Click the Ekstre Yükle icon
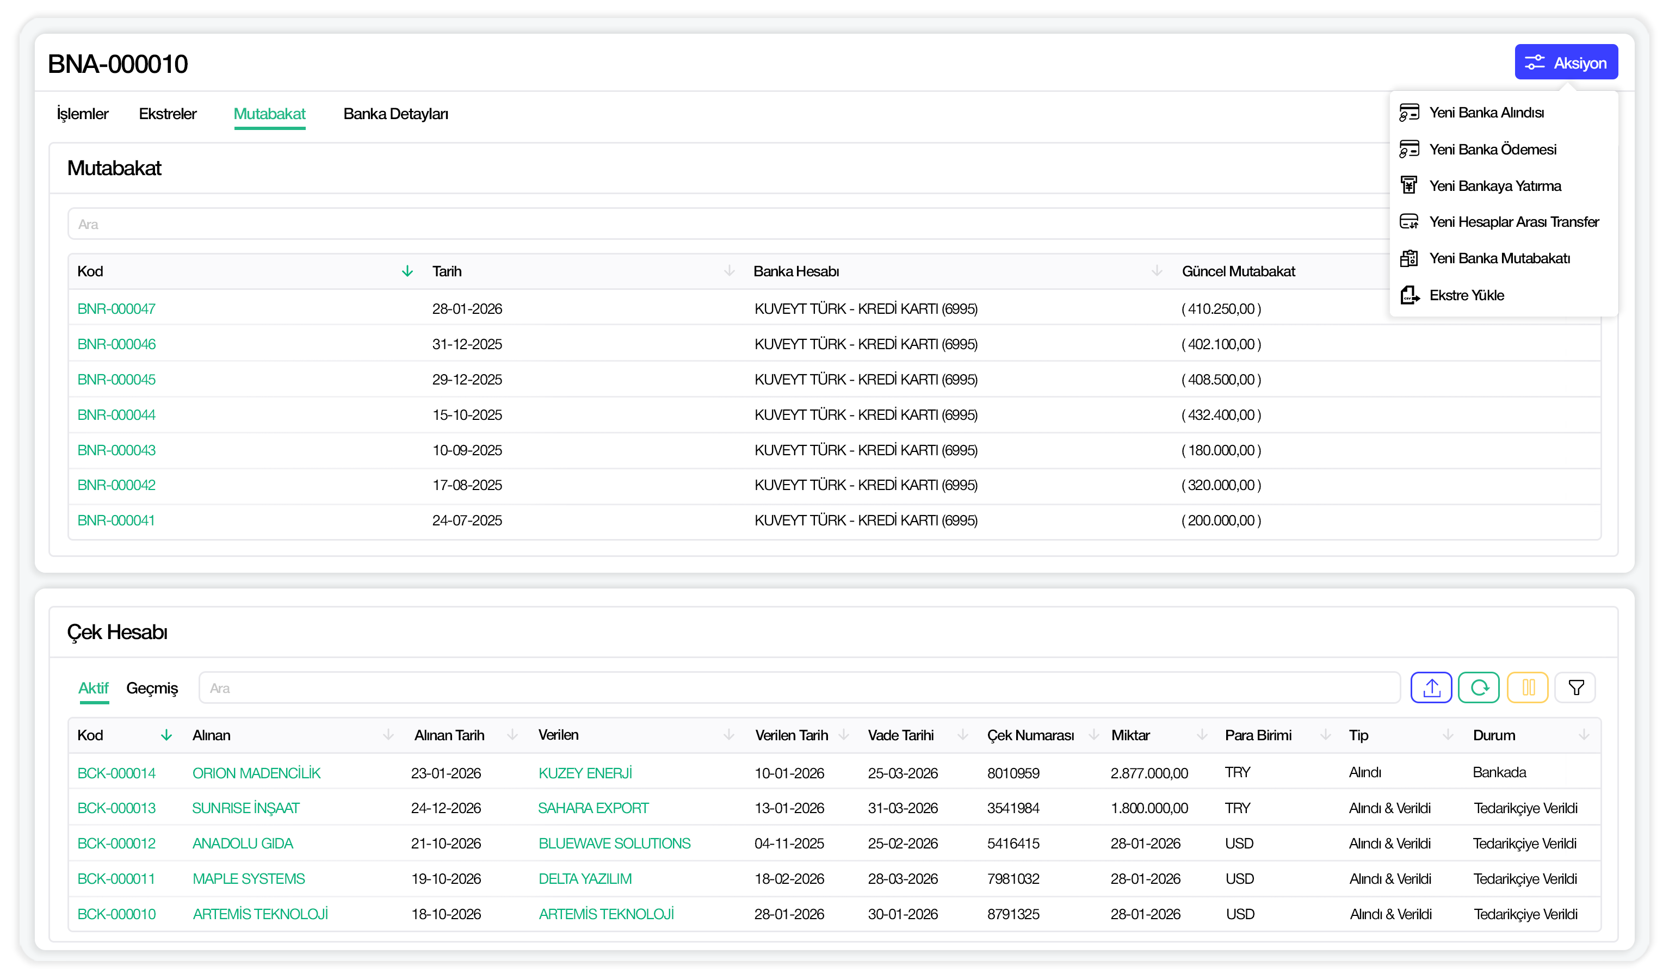This screenshot has width=1669, height=979. [x=1409, y=295]
